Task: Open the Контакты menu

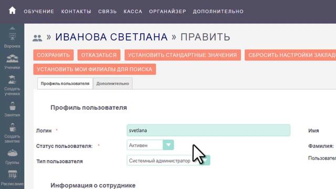Action: click(76, 12)
